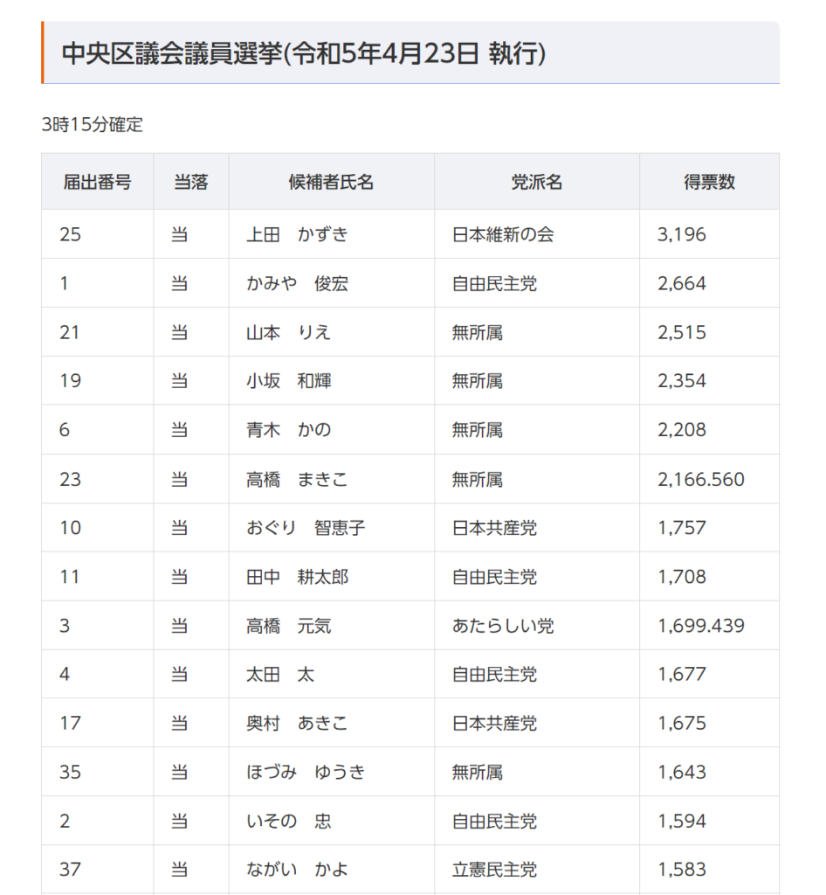
Task: Select candidate name 太田 太
Action: pos(280,675)
